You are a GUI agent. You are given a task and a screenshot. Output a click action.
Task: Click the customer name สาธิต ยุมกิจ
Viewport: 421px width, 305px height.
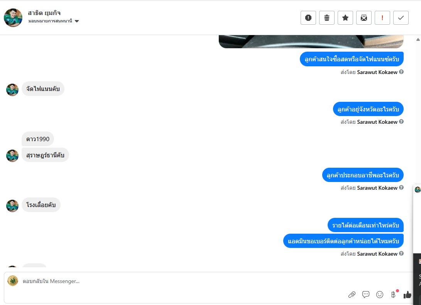pyautogui.click(x=44, y=13)
